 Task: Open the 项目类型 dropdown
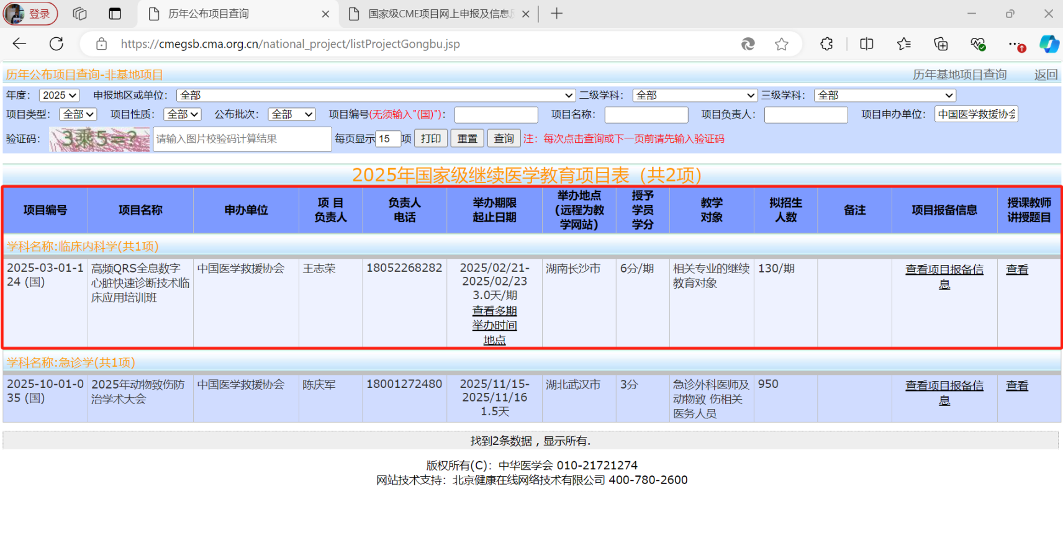tap(78, 114)
